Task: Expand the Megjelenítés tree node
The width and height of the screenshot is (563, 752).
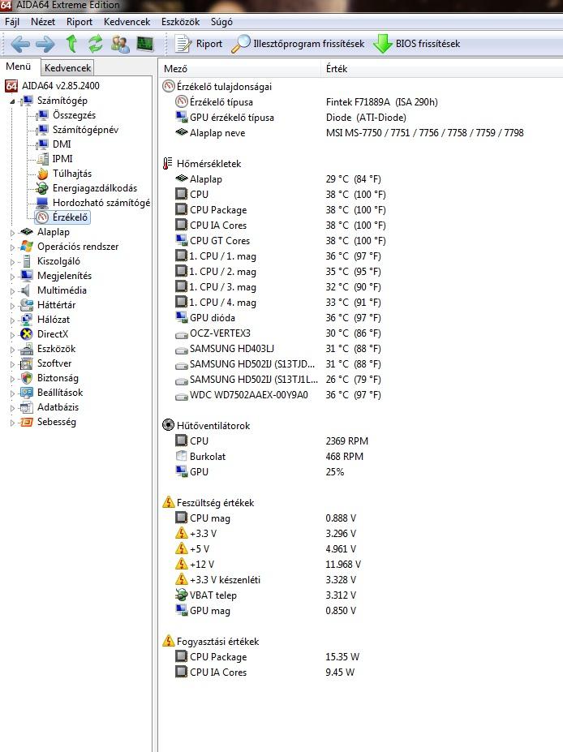Action: [x=12, y=277]
